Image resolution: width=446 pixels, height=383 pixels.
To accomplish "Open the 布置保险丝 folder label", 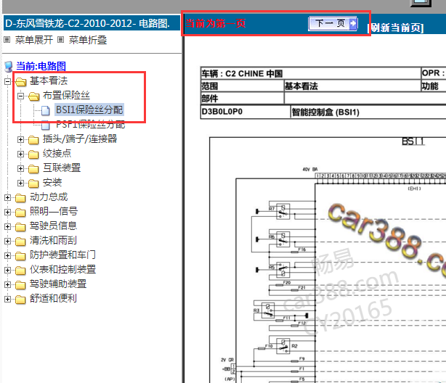I will coord(66,95).
